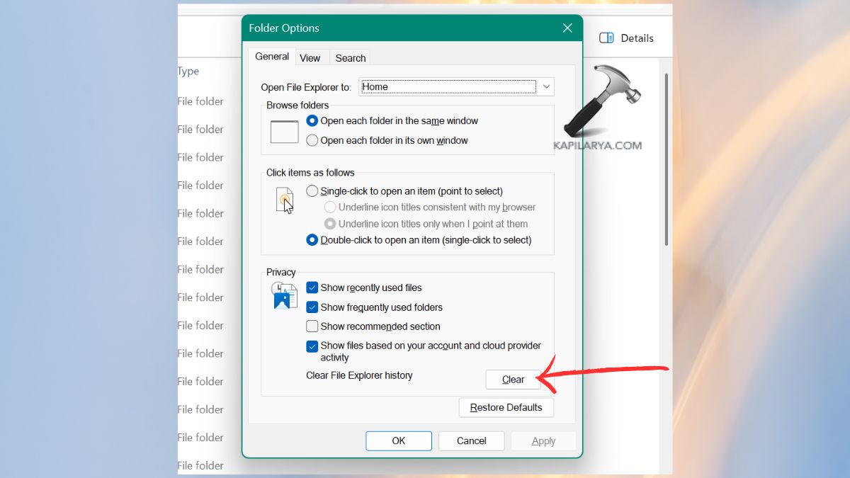Screen dimensions: 850x478
Task: Enable 'Show recommended section'
Action: [x=312, y=326]
